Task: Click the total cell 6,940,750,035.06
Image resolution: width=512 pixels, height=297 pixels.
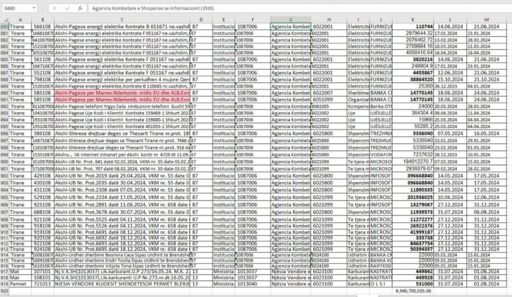Action: coord(414,290)
